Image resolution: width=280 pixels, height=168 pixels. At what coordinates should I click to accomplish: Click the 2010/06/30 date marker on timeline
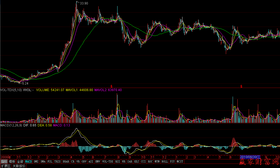click(x=250, y=157)
